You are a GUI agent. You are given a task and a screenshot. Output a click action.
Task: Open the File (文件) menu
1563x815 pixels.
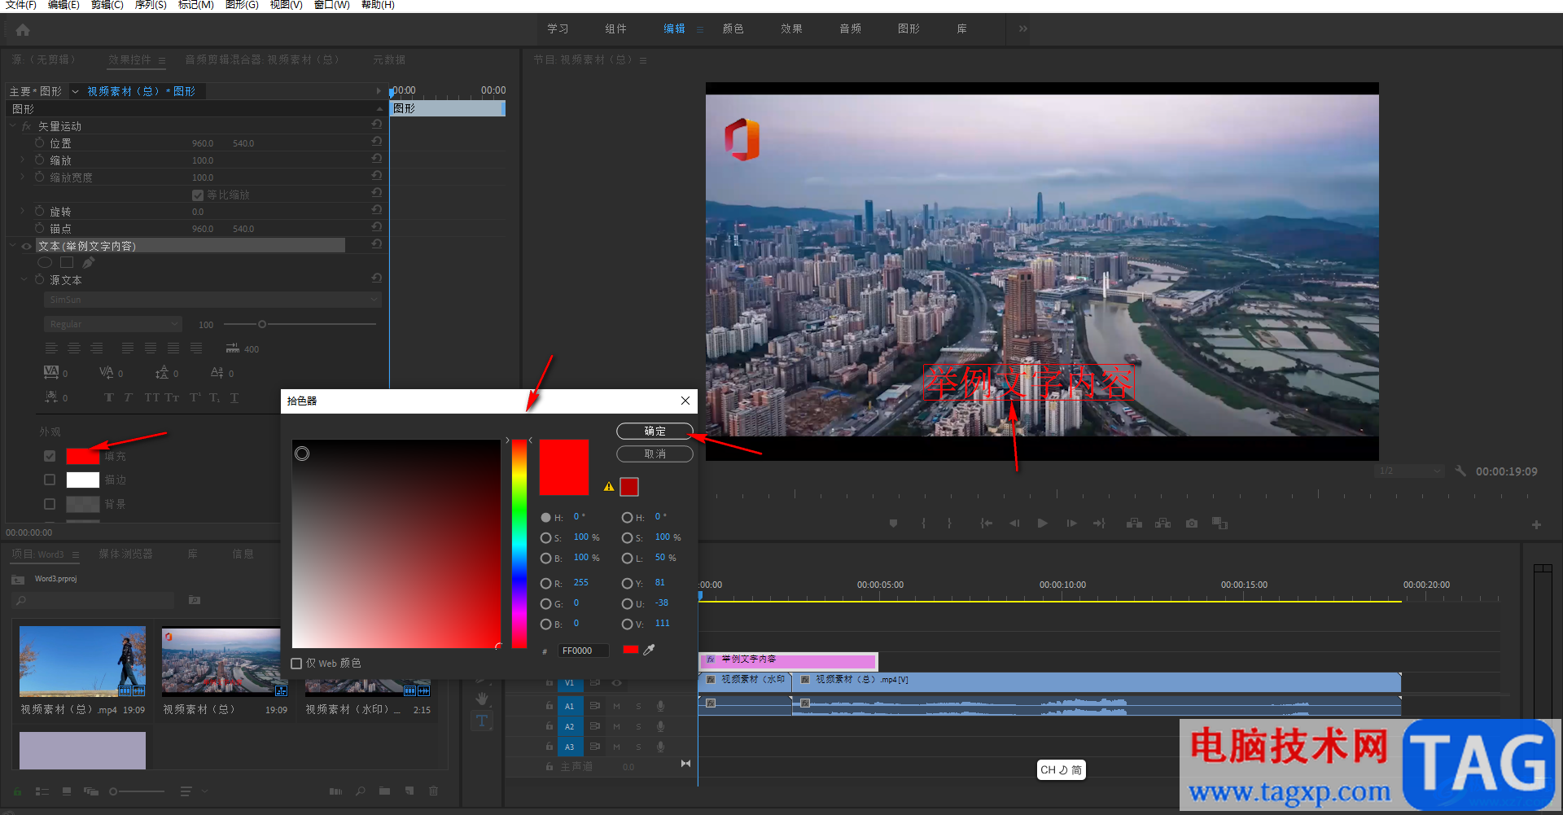pos(20,5)
